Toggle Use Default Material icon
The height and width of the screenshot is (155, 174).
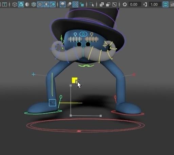pyautogui.click(x=27, y=4)
